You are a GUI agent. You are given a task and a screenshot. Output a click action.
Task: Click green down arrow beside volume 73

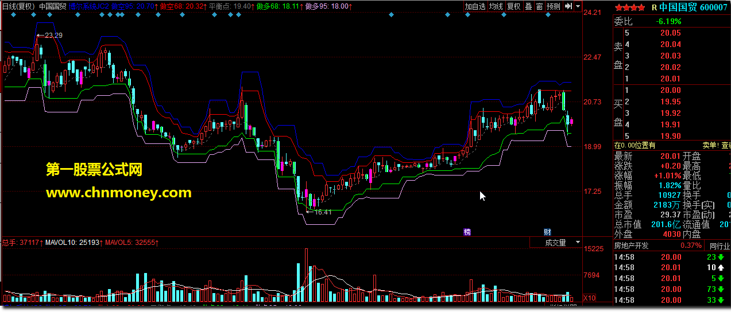pos(720,290)
